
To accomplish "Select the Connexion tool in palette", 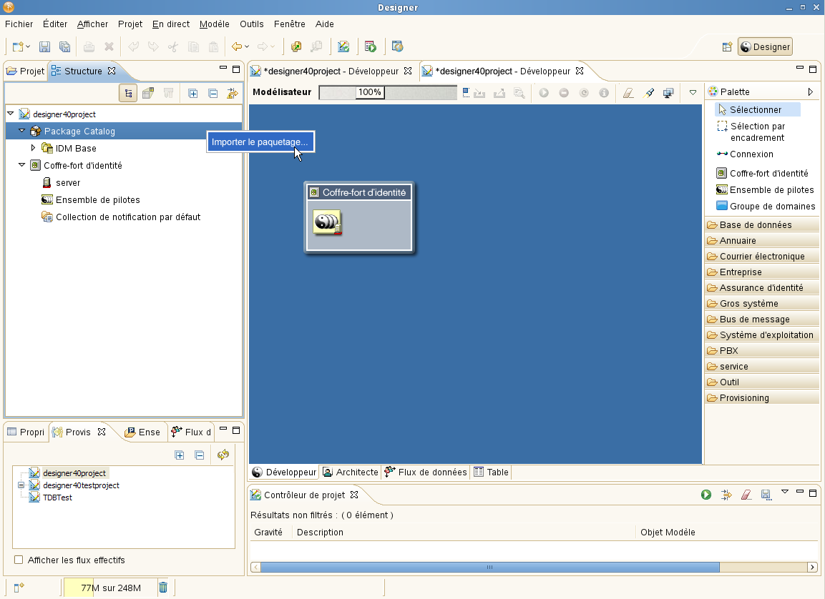I will tap(751, 154).
